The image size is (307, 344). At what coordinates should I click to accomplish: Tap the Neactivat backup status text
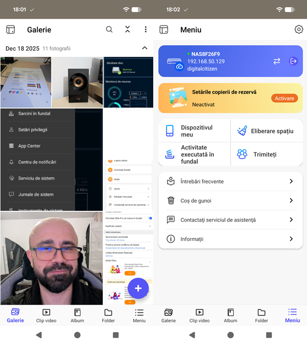click(x=204, y=105)
